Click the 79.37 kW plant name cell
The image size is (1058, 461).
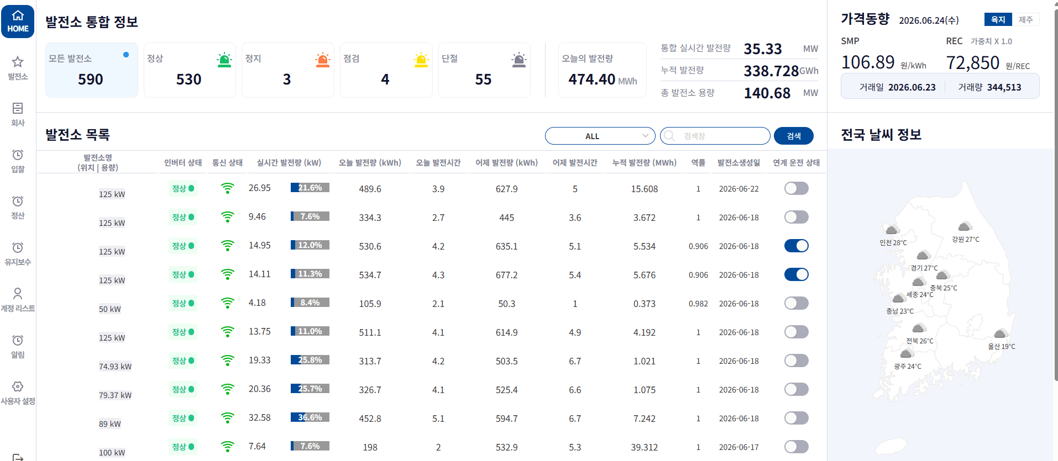115,395
